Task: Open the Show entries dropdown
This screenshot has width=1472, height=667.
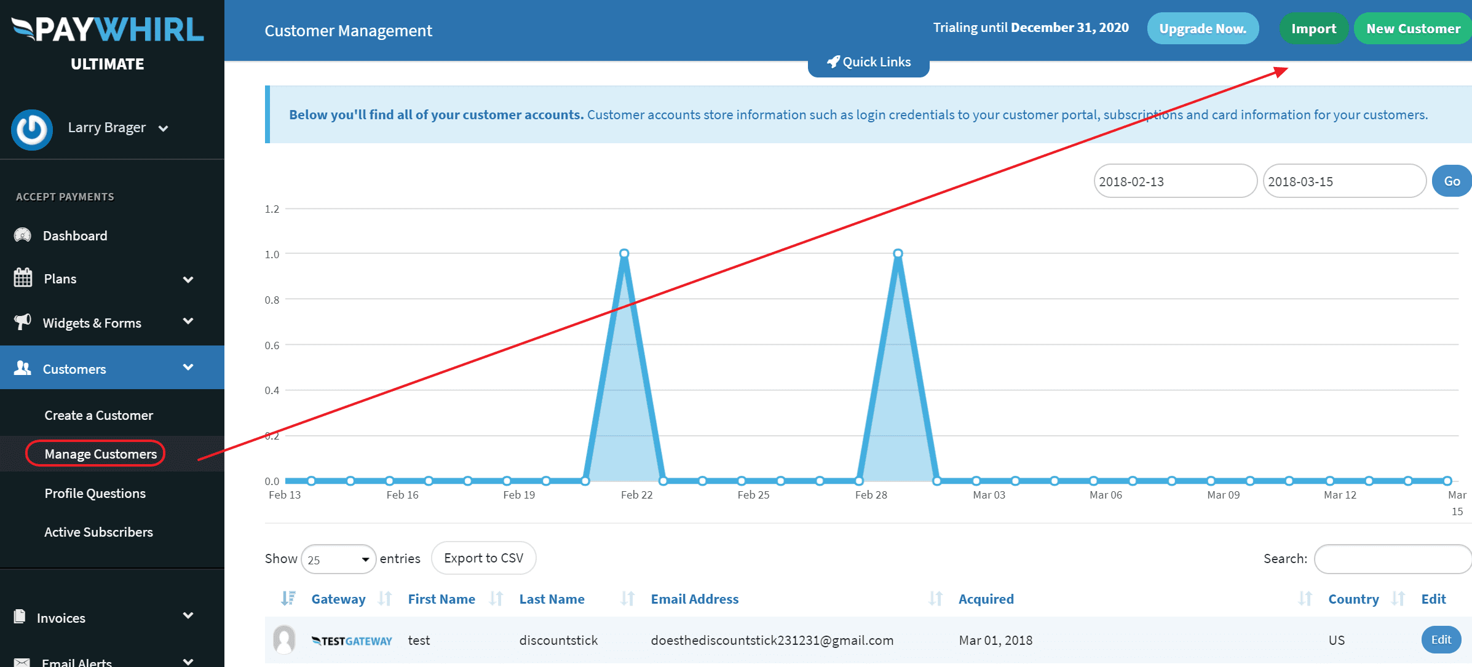Action: pyautogui.click(x=338, y=559)
